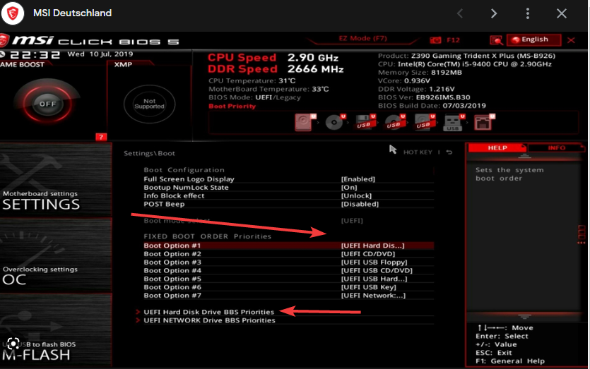Select the USB floppy boot priority icon

[365, 122]
